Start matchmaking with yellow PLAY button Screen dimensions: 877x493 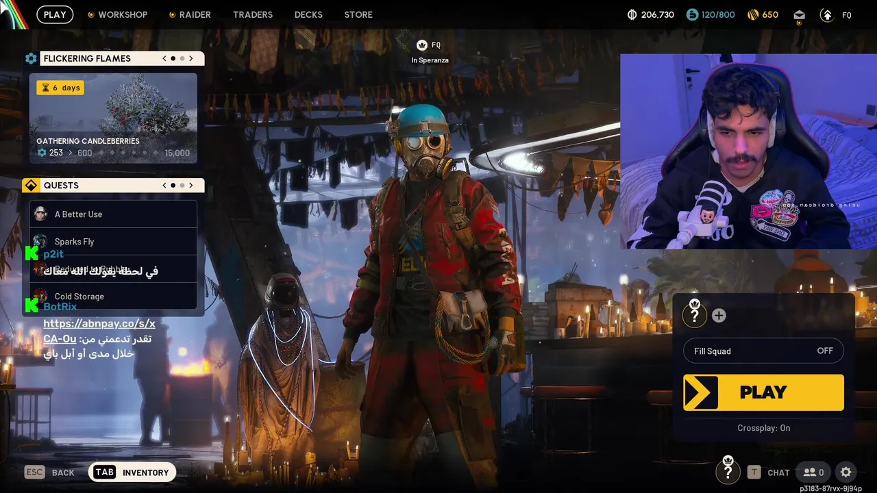pos(763,392)
